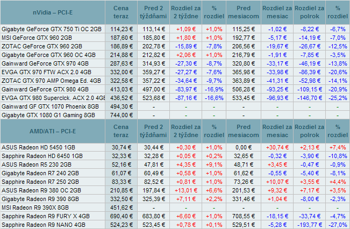The width and height of the screenshot is (350, 229).
Task: Select current price 451,62 €
Action: [122, 207]
